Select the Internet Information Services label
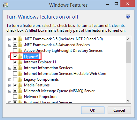This screenshot has width=137, height=120. pos(48,68)
